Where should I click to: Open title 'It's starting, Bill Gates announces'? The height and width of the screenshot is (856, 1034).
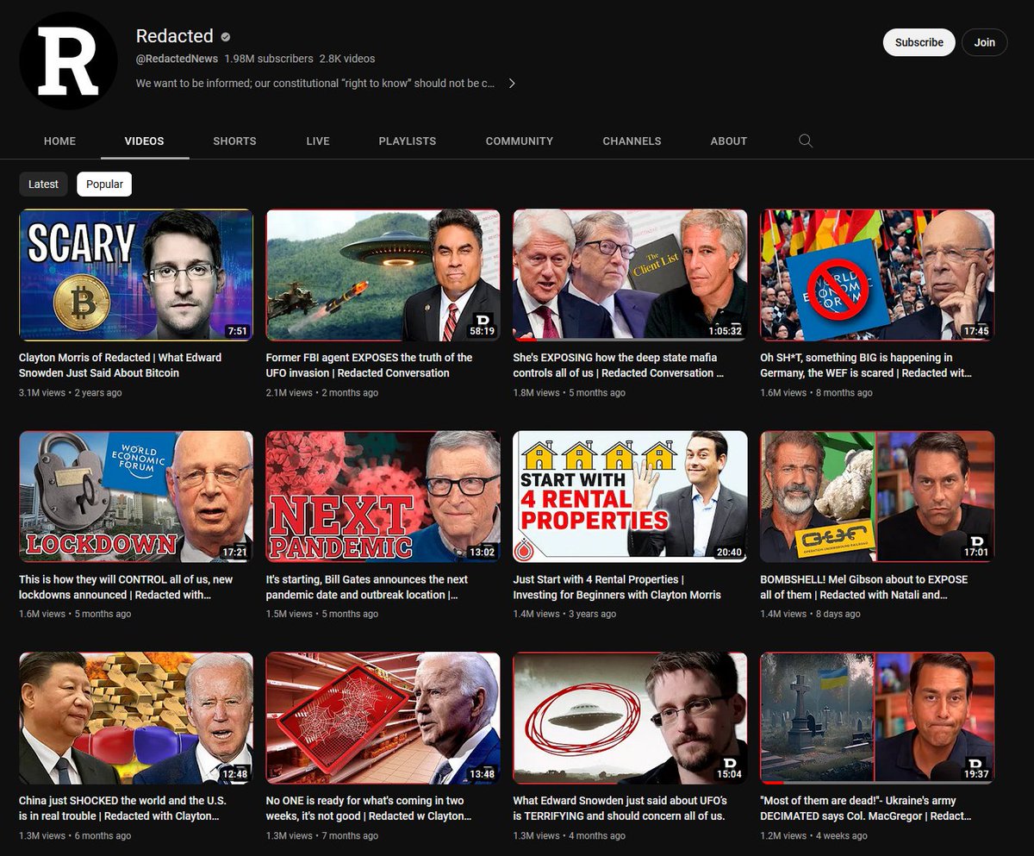(367, 587)
